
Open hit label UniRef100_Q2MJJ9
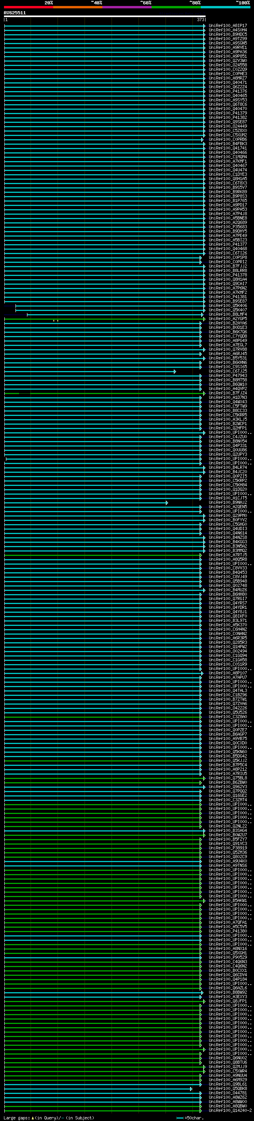(x=227, y=1067)
